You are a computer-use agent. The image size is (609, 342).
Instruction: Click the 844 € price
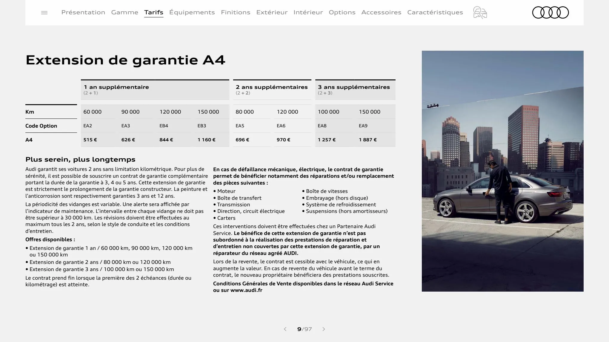click(x=166, y=140)
